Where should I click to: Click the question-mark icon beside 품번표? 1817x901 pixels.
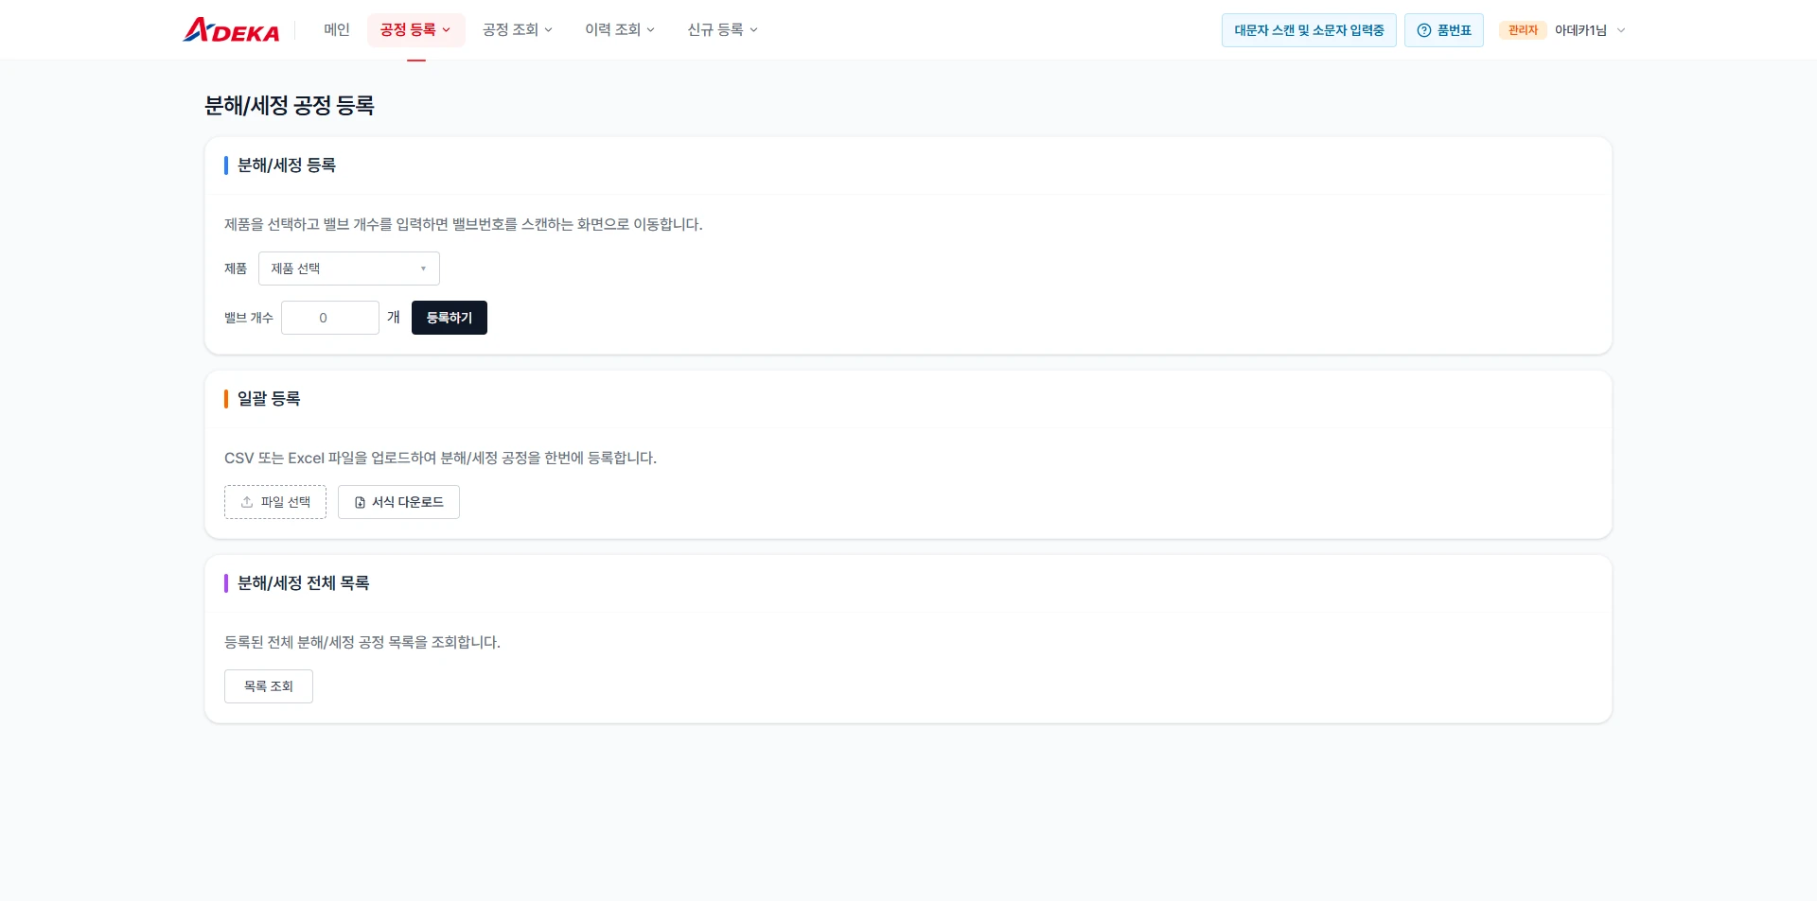1424,30
